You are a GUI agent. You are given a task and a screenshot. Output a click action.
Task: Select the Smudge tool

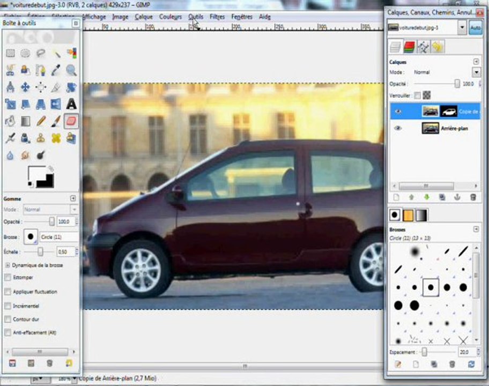coord(25,155)
